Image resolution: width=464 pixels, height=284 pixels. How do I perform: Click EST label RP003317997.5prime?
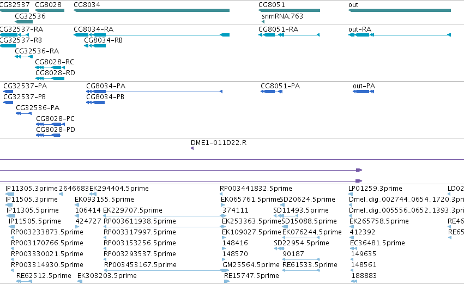click(140, 232)
